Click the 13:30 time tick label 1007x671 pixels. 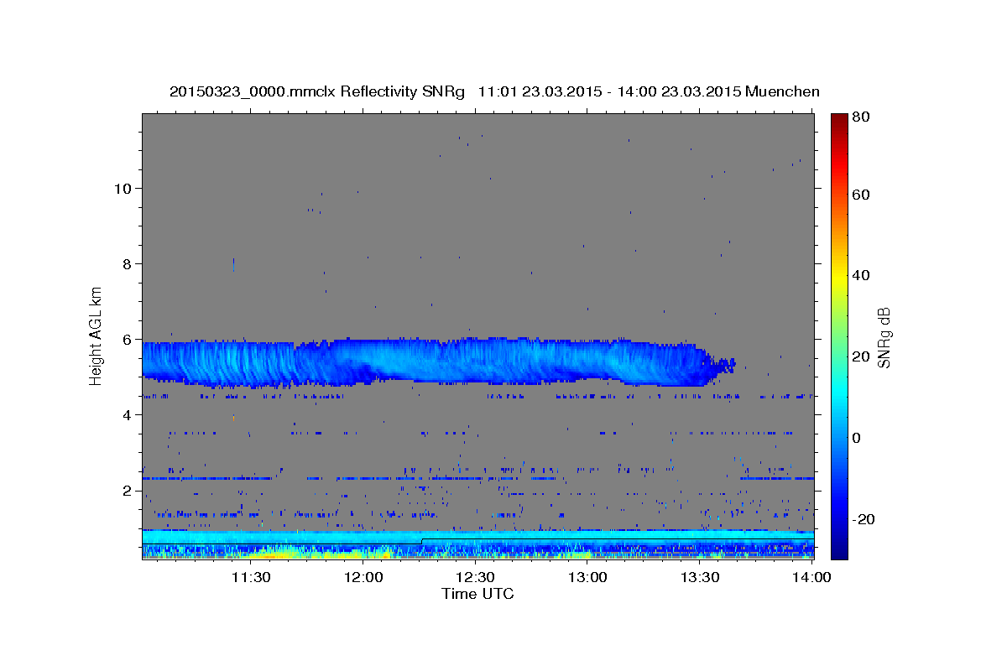pos(701,577)
